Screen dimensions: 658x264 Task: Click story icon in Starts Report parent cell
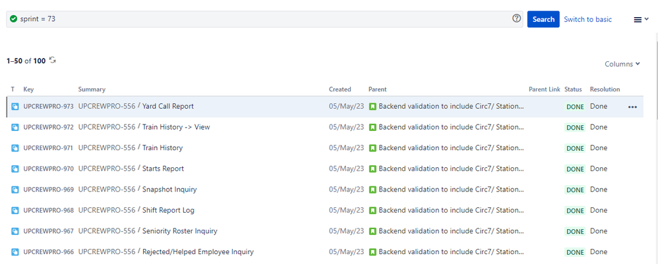[373, 169]
